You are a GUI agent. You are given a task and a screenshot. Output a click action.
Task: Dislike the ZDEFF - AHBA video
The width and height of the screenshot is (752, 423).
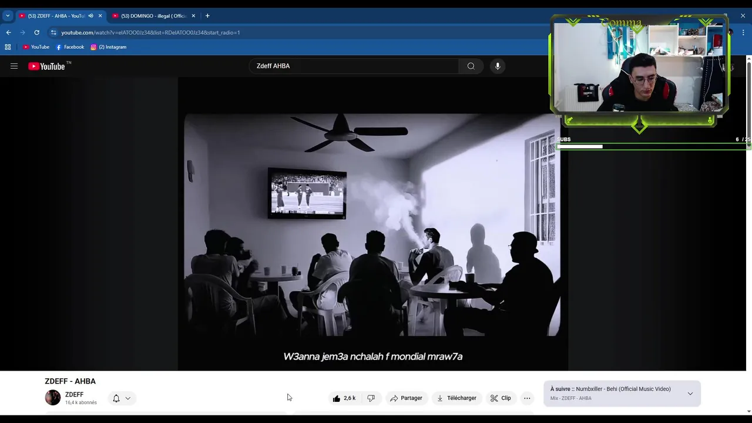[x=371, y=398]
